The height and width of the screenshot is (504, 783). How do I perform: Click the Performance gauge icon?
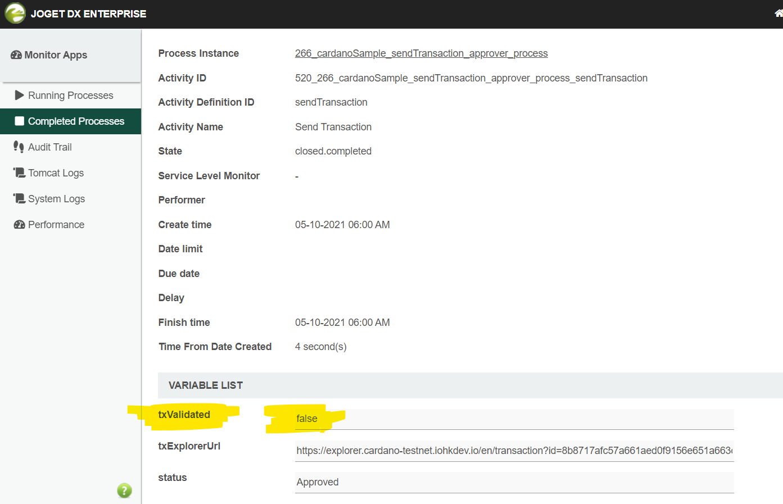pos(19,224)
